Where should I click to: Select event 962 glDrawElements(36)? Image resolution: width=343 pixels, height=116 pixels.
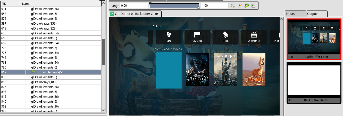(x=51, y=107)
